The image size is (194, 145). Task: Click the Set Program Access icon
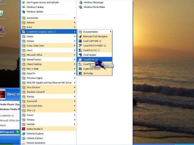click(24, 2)
